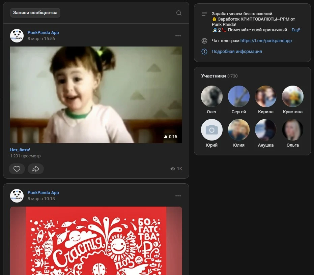Open member Кирилл's avatar
Viewport: 314px width, 275px height.
266,96
